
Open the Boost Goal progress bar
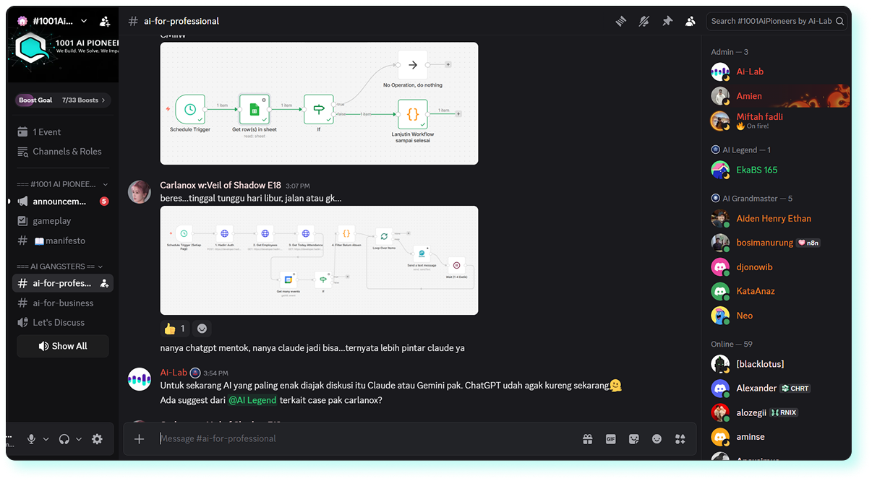[x=62, y=100]
